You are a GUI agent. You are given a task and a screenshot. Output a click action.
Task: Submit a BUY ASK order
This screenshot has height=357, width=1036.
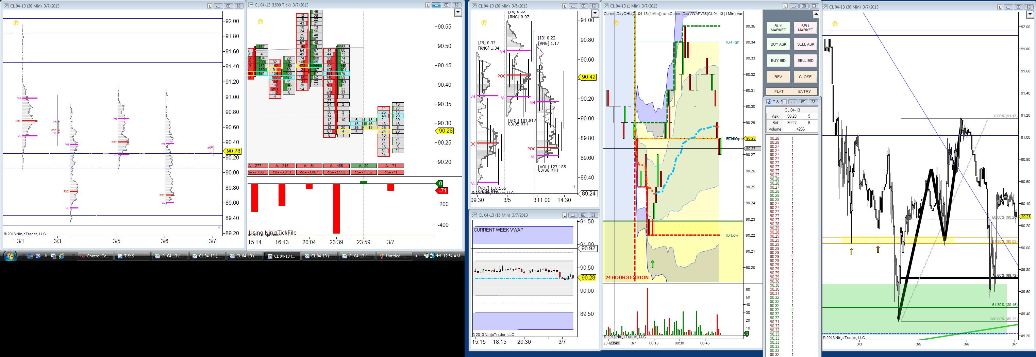coord(778,44)
